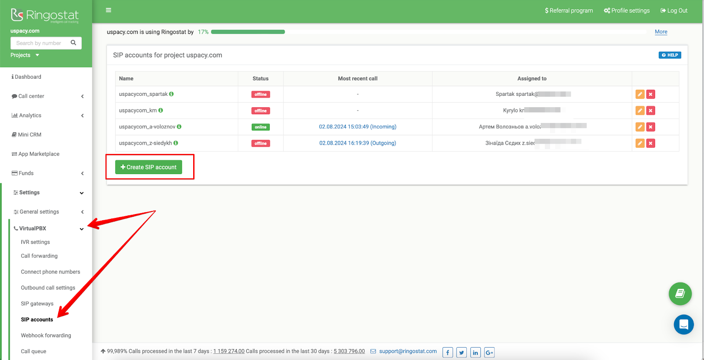704x360 pixels.
Task: Open the Facebook social link
Action: click(x=447, y=353)
